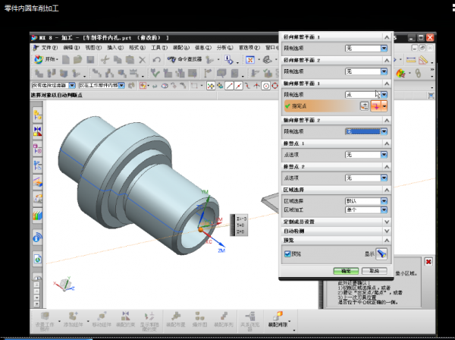Collapse the 预览 section
455x340 pixels.
(x=387, y=241)
